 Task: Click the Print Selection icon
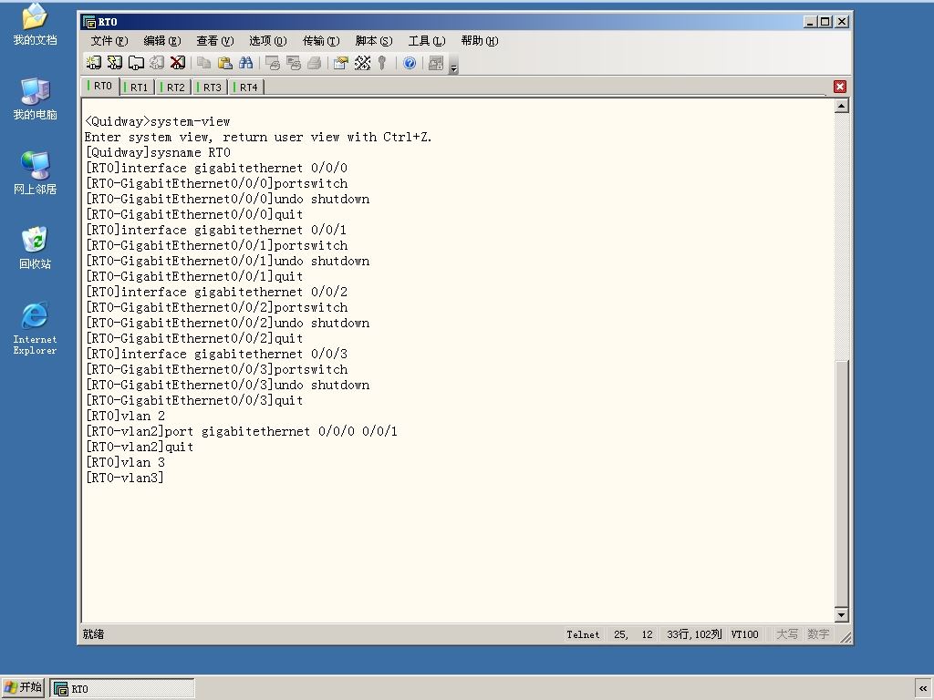coord(294,63)
